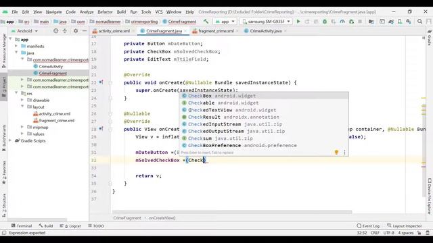Image resolution: width=433 pixels, height=243 pixels.
Task: Open the app run configuration dropdown
Action: coord(225,21)
